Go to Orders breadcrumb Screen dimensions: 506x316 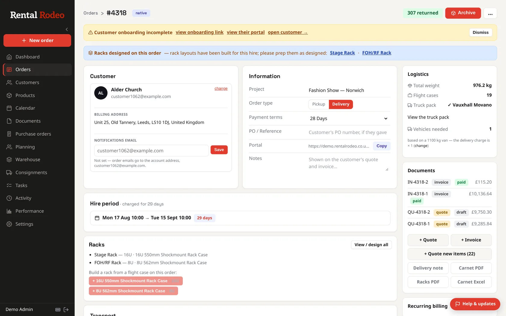pos(91,13)
